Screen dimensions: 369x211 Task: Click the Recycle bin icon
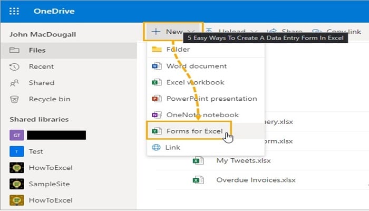pyautogui.click(x=14, y=99)
